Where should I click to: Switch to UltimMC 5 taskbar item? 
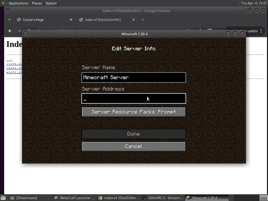[163, 198]
